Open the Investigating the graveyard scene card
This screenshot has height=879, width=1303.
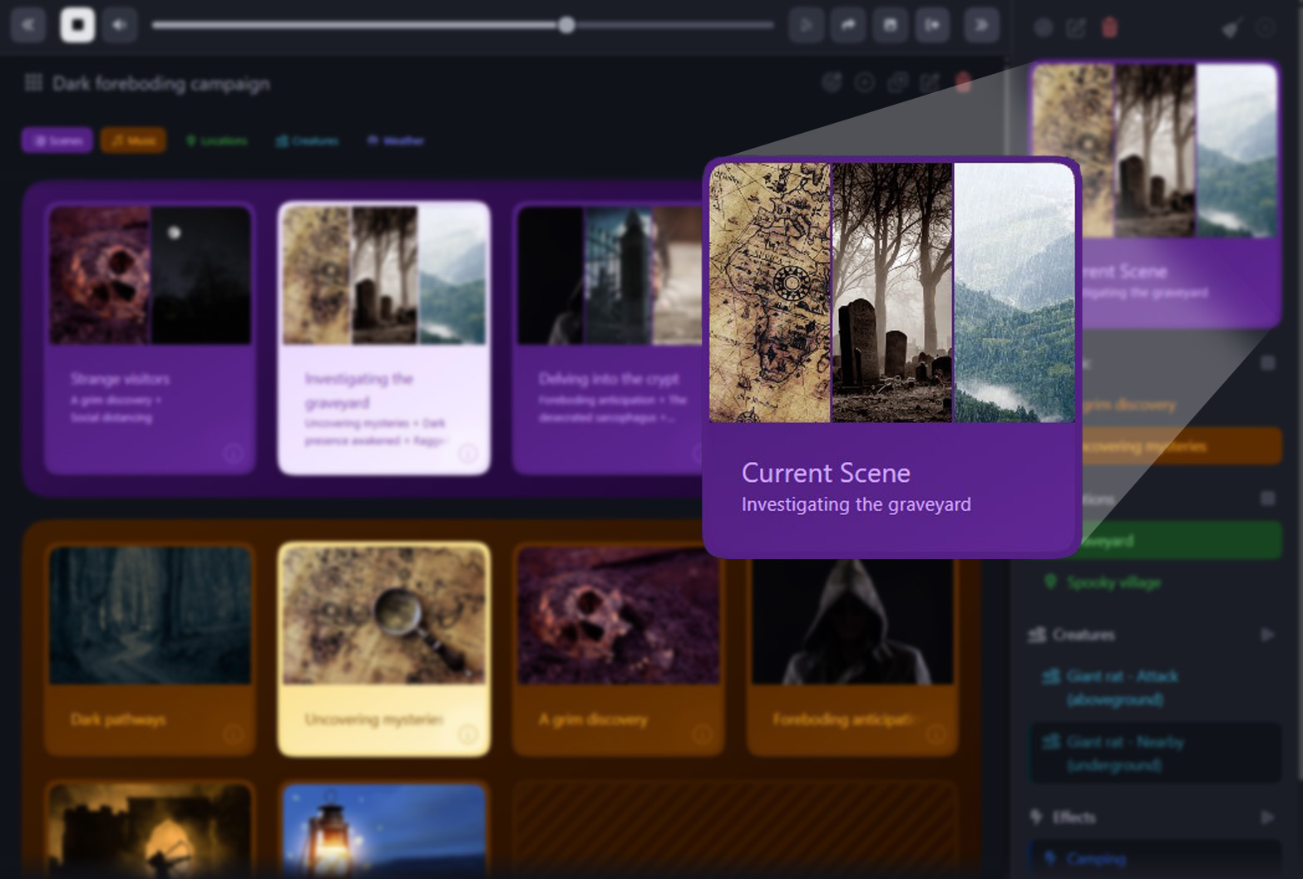tap(384, 338)
